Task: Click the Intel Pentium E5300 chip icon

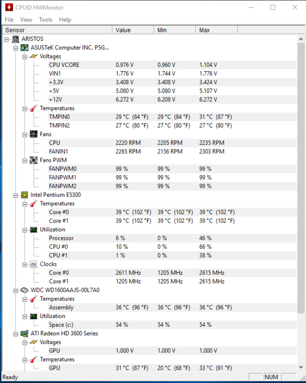Action: click(x=24, y=195)
